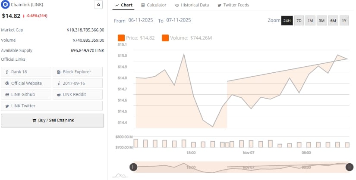
Task: Choose the 1Y zoom range
Action: click(x=344, y=21)
